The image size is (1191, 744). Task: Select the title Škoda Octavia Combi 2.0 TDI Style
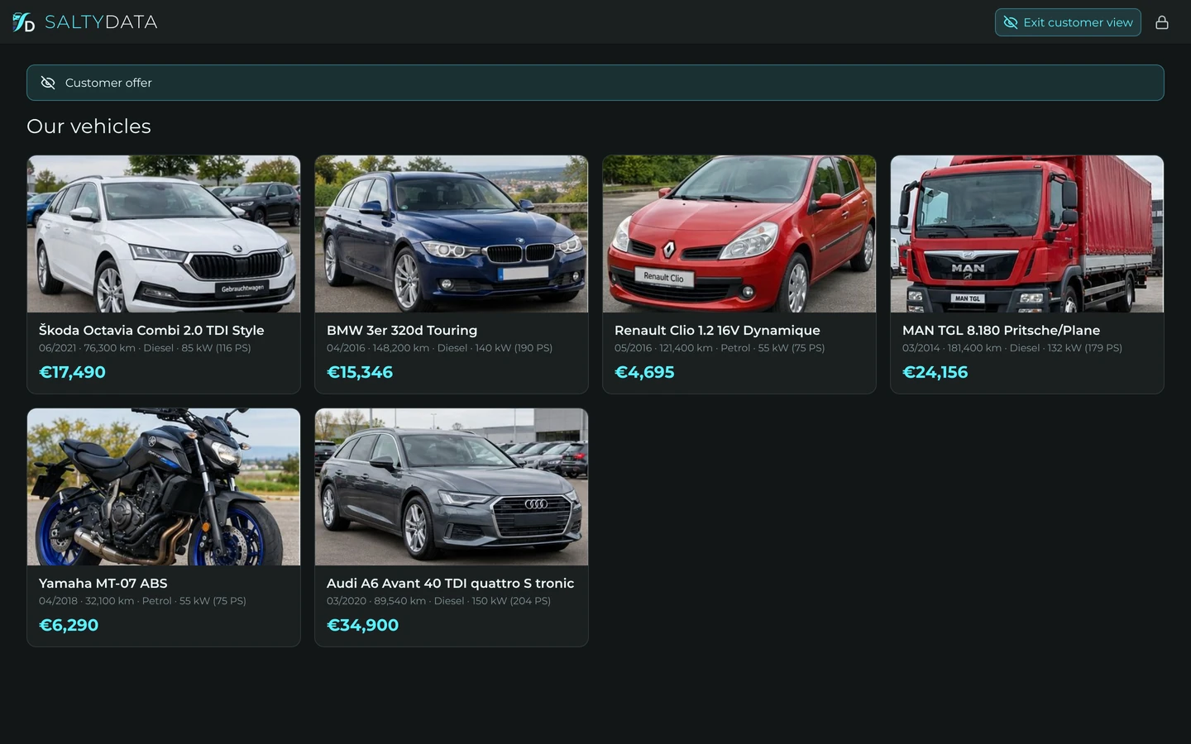point(151,330)
